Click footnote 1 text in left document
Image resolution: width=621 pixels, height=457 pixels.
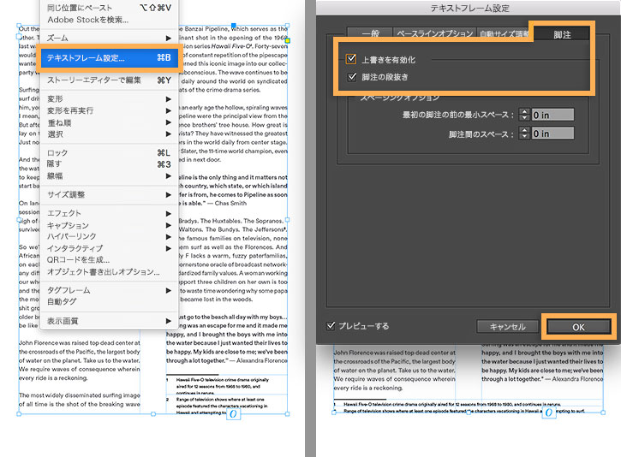[222, 386]
